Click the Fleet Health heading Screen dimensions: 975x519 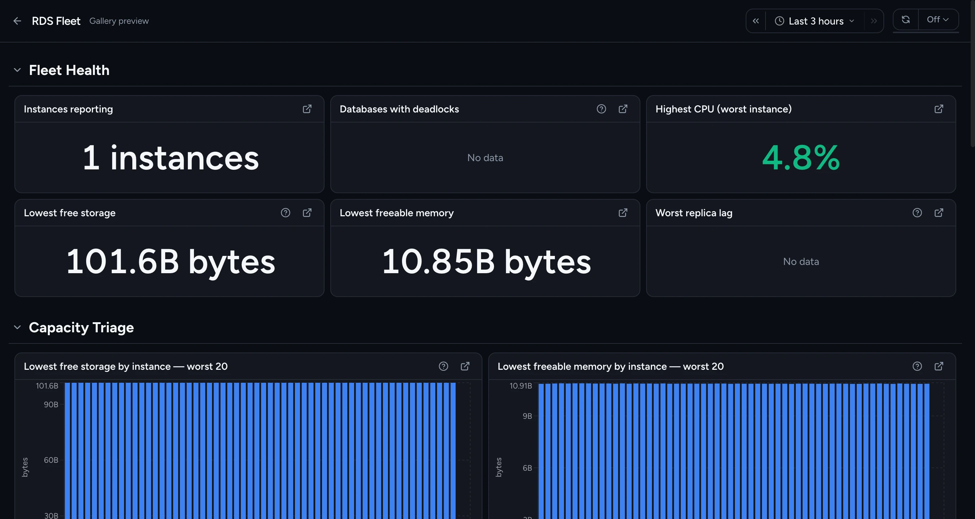pos(69,70)
